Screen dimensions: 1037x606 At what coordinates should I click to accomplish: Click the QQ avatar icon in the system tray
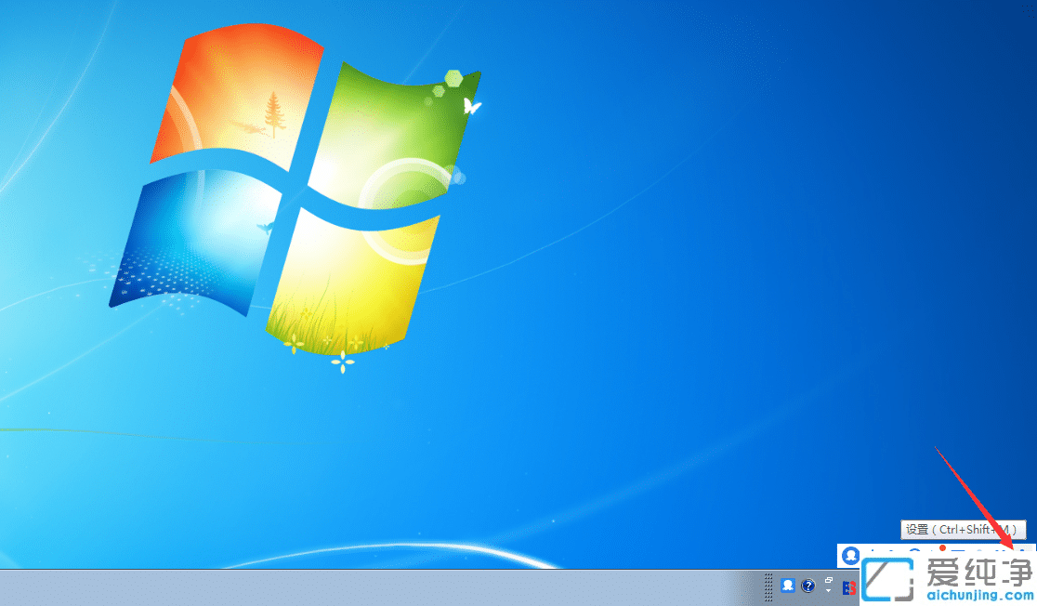[787, 587]
